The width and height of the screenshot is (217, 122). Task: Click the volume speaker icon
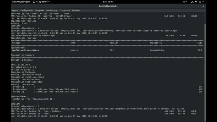(196, 2)
